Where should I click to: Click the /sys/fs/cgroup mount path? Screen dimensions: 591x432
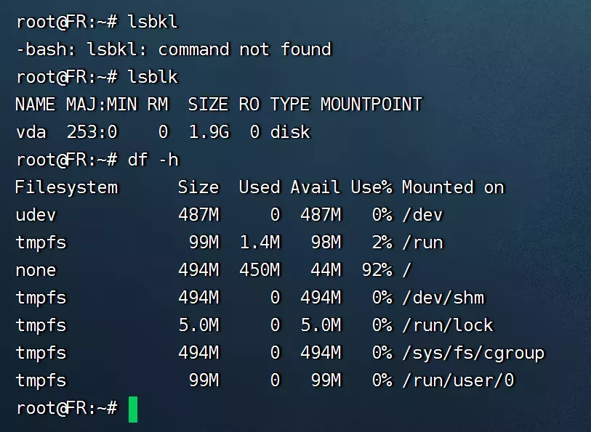coord(473,353)
